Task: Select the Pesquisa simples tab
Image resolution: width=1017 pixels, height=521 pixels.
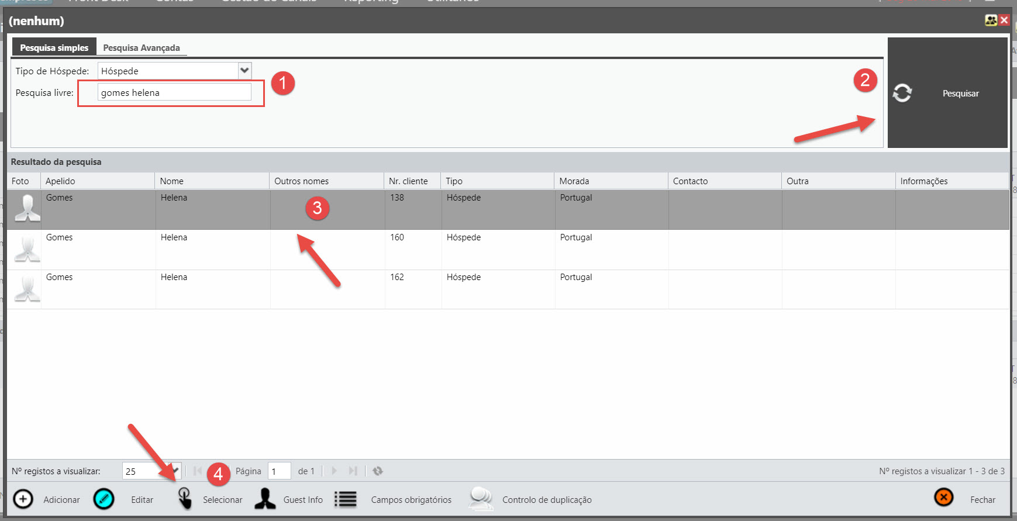Action: click(x=54, y=48)
